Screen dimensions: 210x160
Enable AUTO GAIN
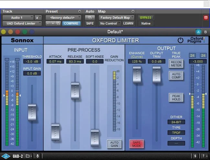coord(114,144)
